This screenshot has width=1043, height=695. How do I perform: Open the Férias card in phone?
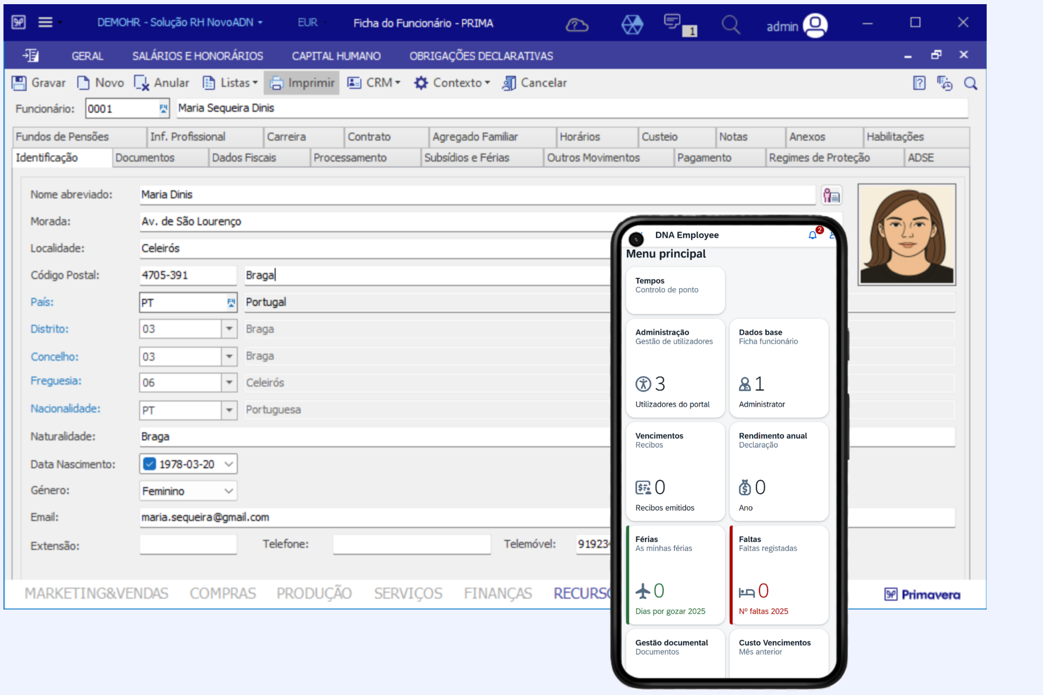(675, 575)
